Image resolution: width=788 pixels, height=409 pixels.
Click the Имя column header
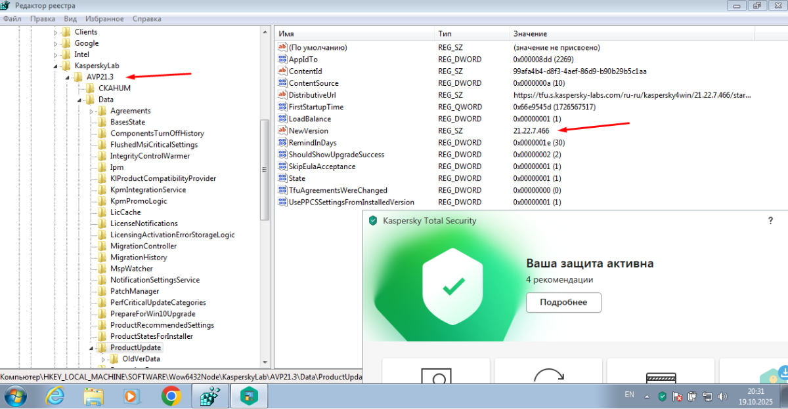(355, 33)
